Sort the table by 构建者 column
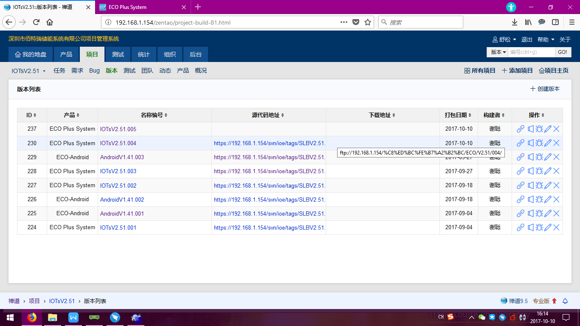The width and height of the screenshot is (580, 326). [x=494, y=115]
